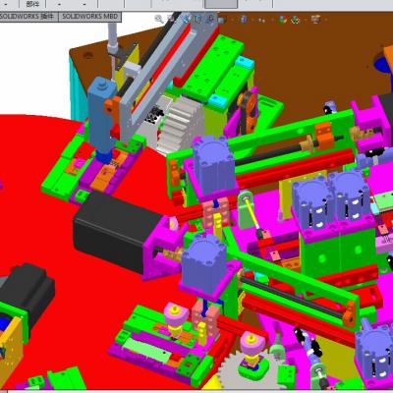The width and height of the screenshot is (393, 393).
Task: Open the Hide/Show Items glasses icon
Action: click(x=261, y=20)
